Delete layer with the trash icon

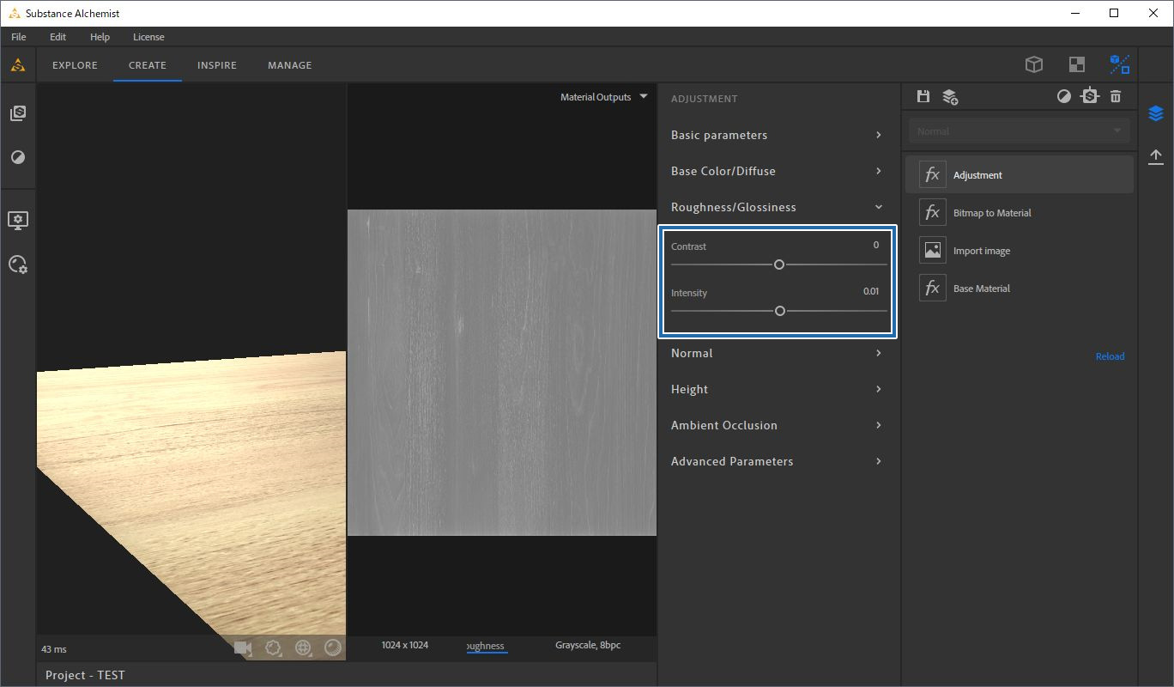pos(1116,96)
